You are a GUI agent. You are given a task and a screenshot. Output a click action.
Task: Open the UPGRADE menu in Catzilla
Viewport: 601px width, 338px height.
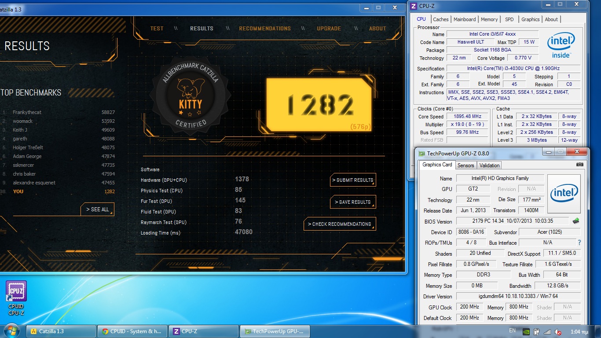point(329,29)
